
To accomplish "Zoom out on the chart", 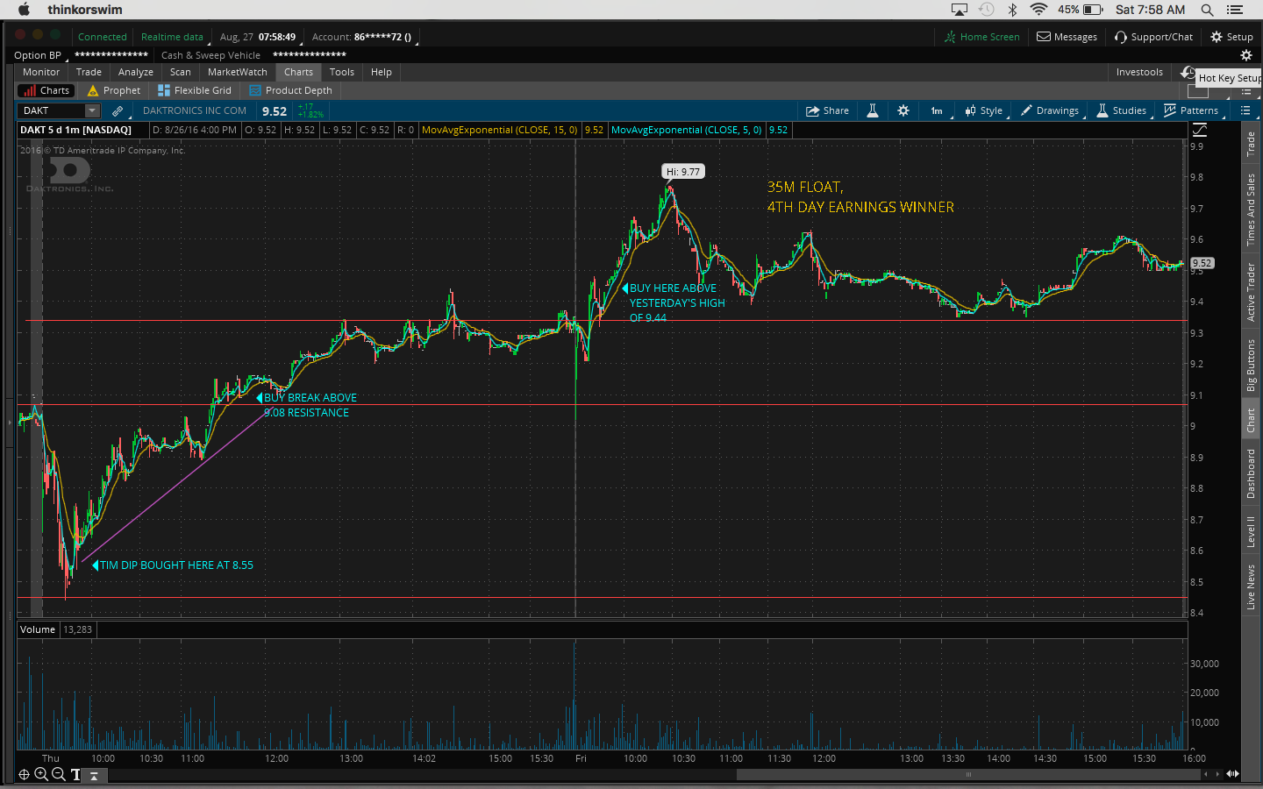I will tap(58, 774).
